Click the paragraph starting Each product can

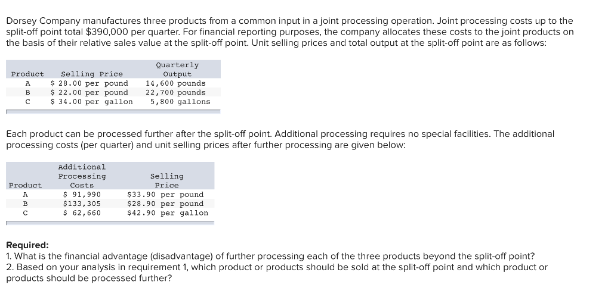click(x=280, y=140)
